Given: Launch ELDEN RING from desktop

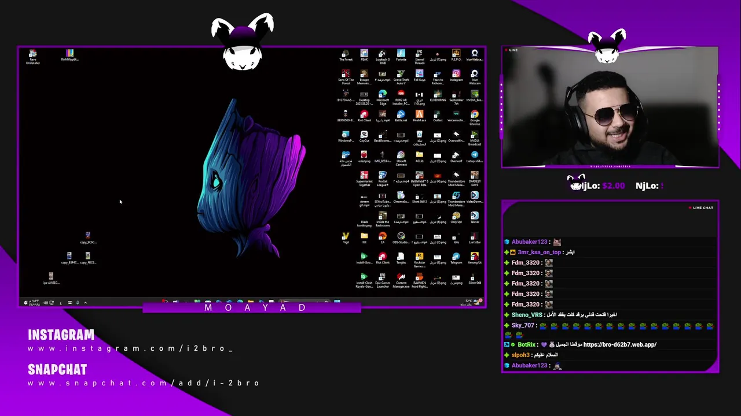Looking at the screenshot, I should tap(438, 96).
